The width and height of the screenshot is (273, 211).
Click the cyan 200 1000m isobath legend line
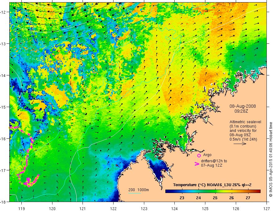point(135,193)
